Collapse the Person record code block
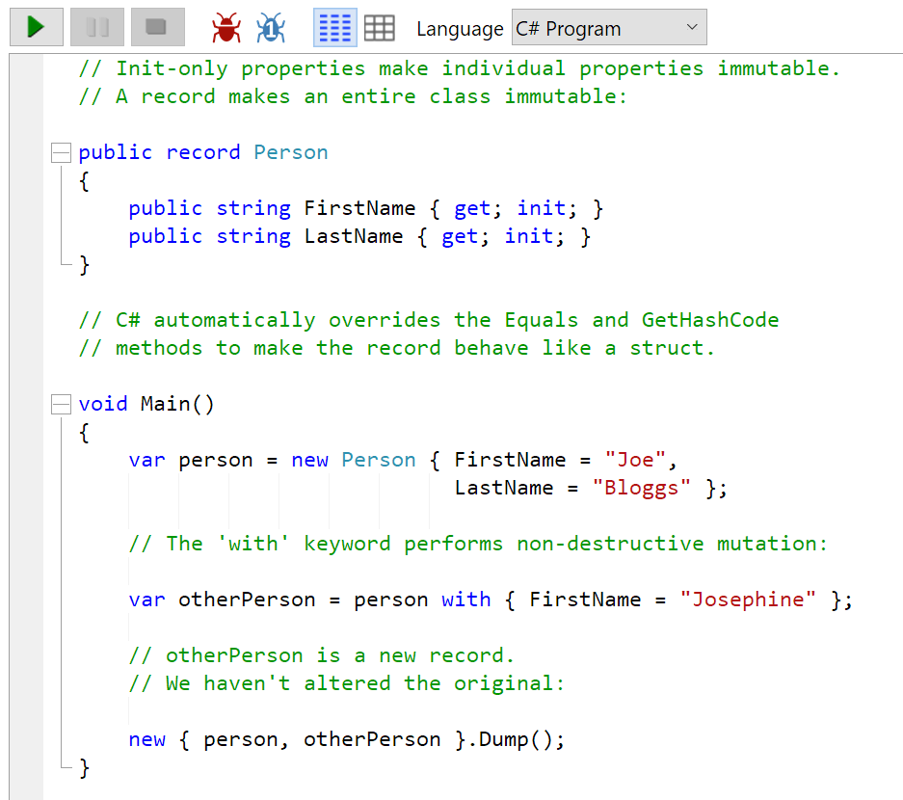The width and height of the screenshot is (903, 800). click(61, 152)
